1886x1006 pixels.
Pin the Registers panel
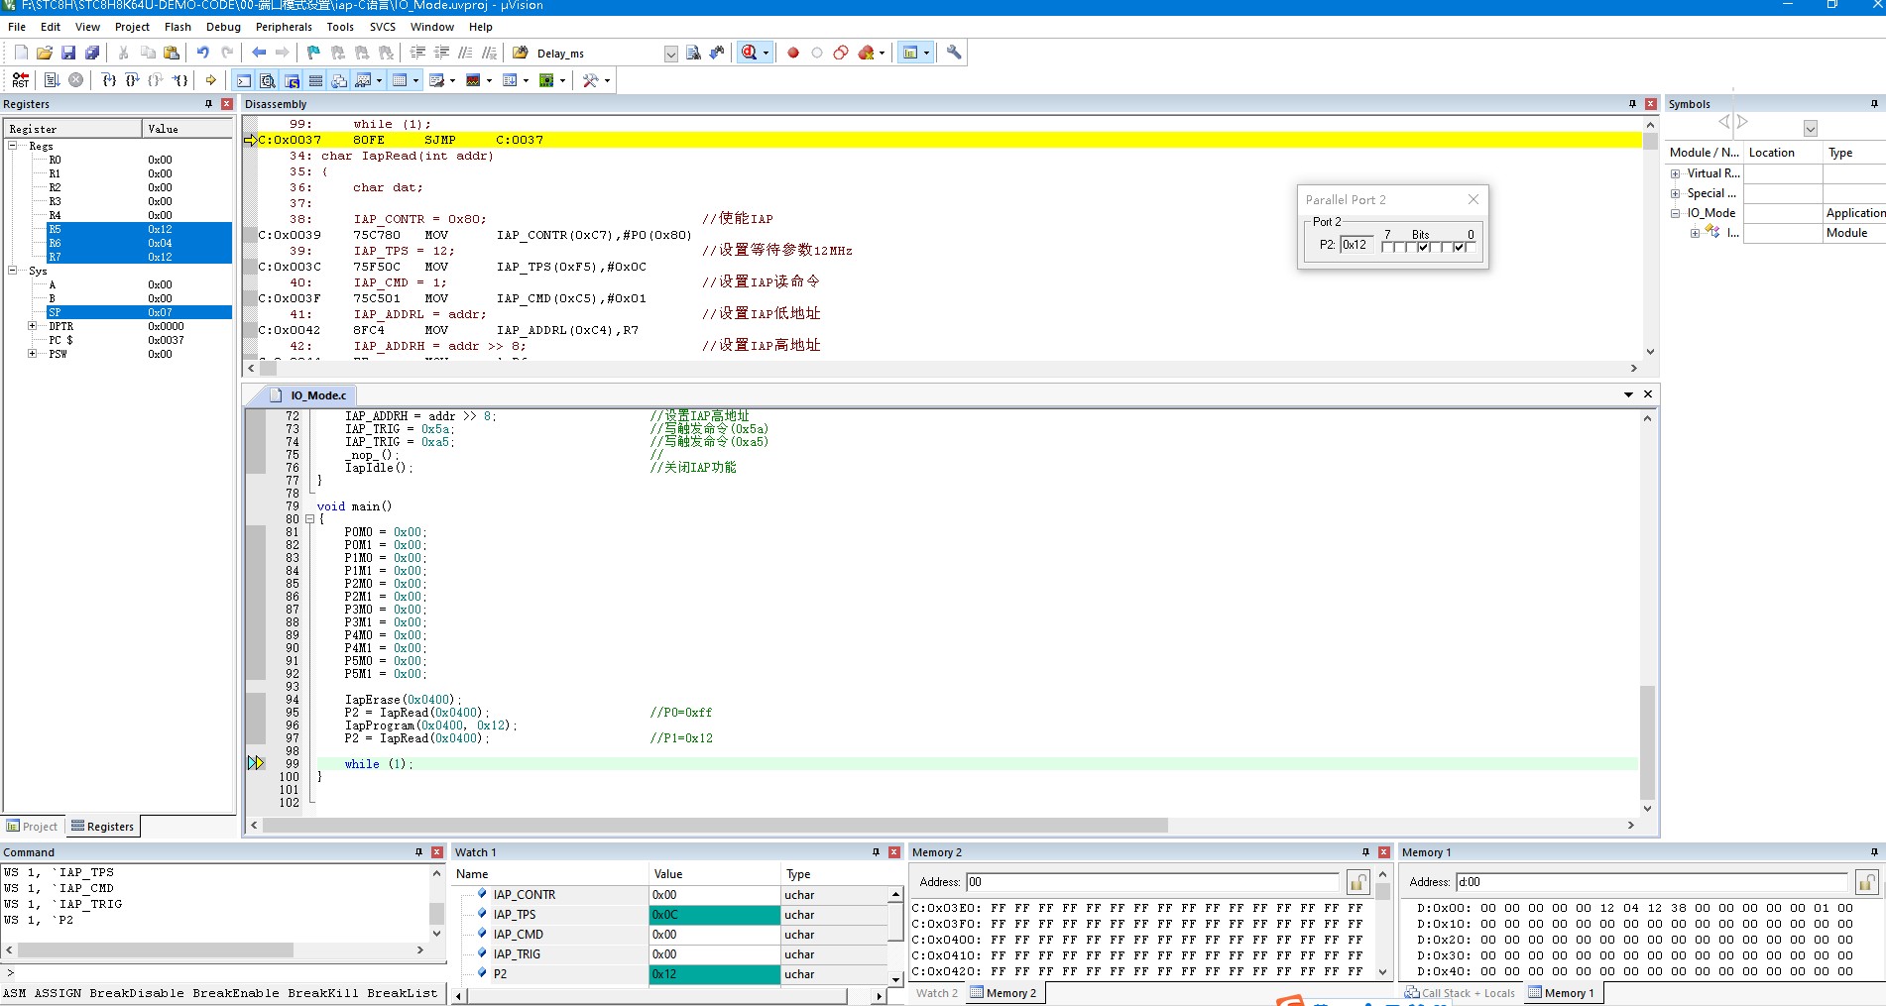pos(208,104)
